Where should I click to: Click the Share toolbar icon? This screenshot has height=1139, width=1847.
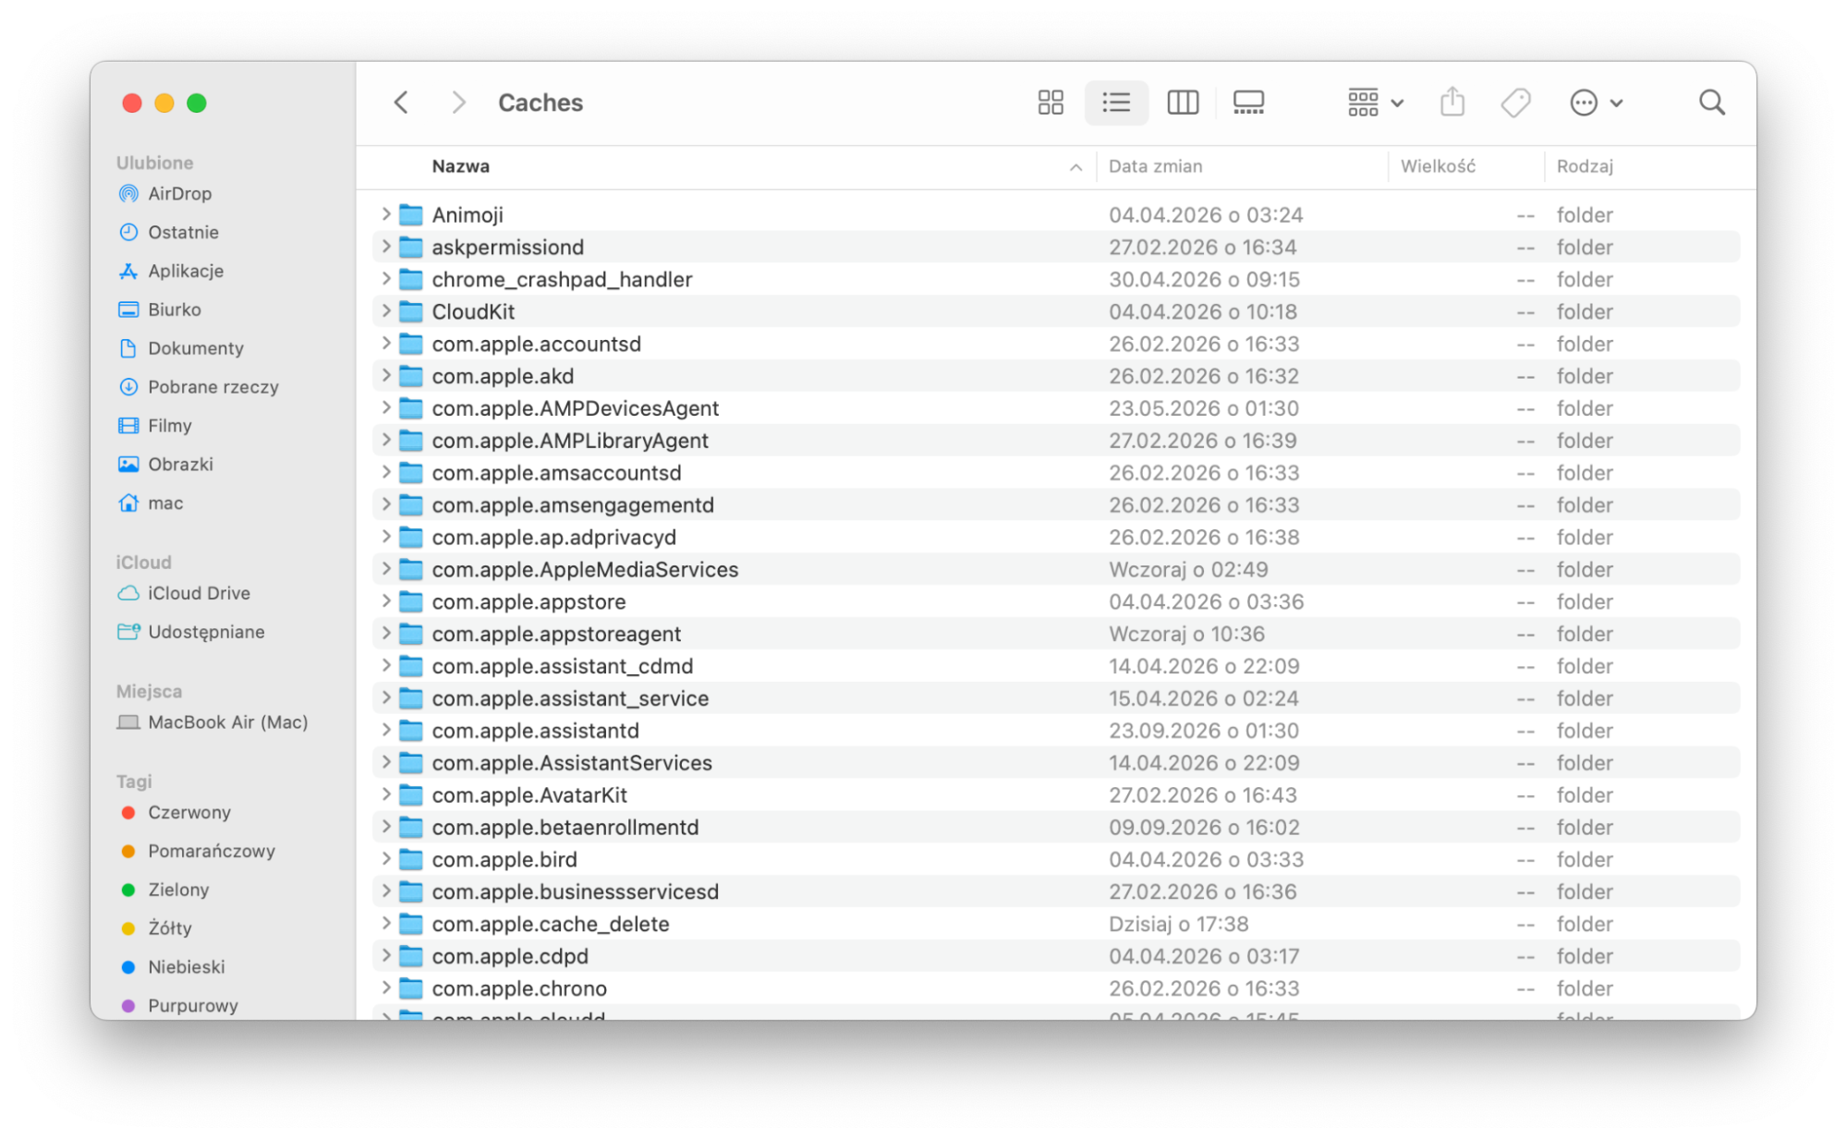pyautogui.click(x=1452, y=102)
